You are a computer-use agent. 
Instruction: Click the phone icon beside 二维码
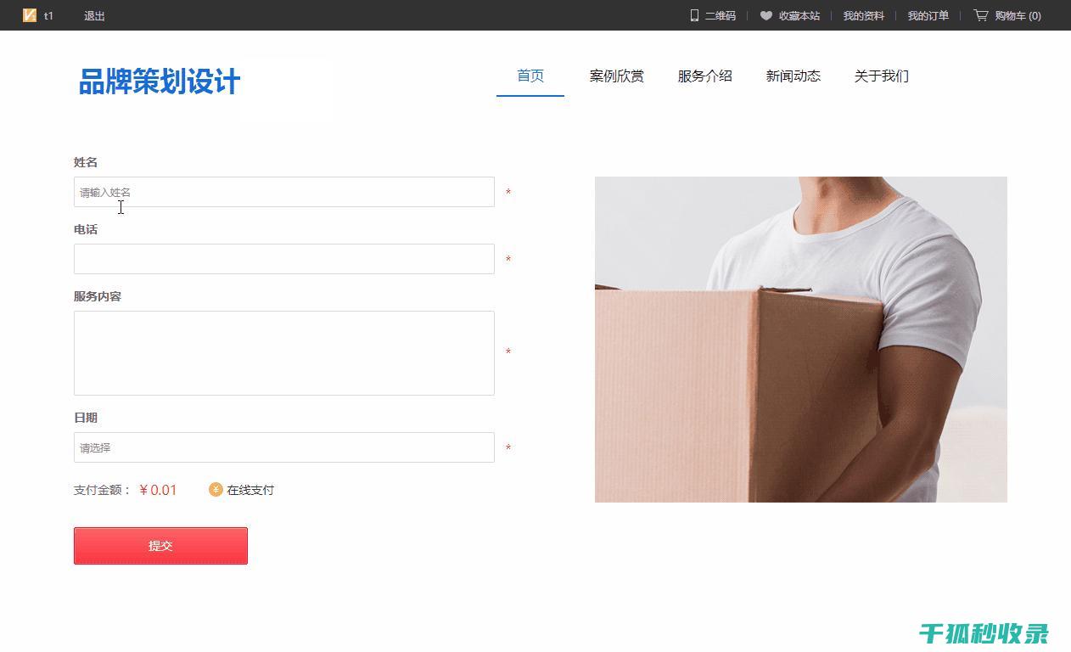[x=694, y=15]
